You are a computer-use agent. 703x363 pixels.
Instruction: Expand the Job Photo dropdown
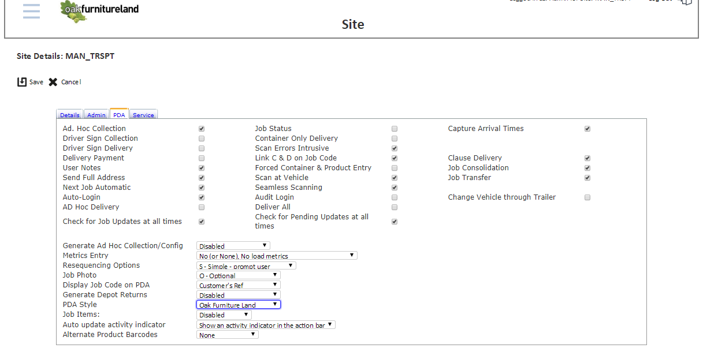(x=239, y=275)
